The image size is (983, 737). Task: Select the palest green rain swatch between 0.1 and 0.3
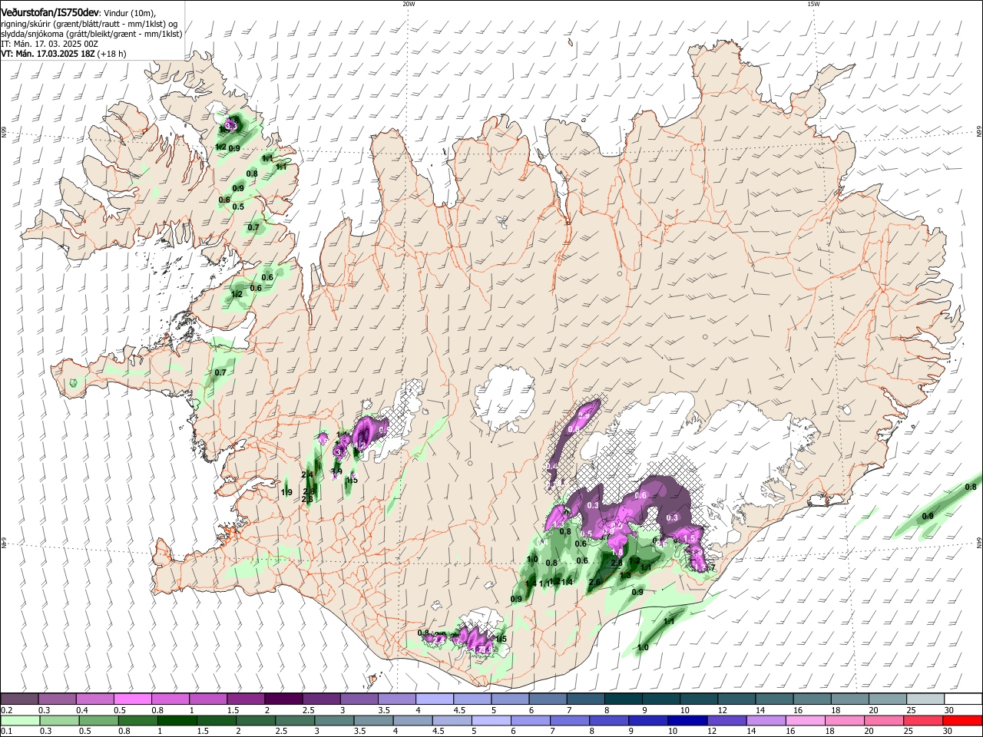(20, 720)
